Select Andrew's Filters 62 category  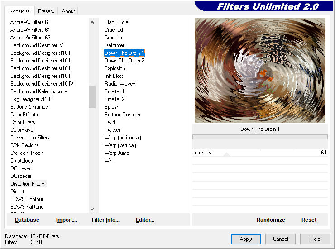[30, 38]
